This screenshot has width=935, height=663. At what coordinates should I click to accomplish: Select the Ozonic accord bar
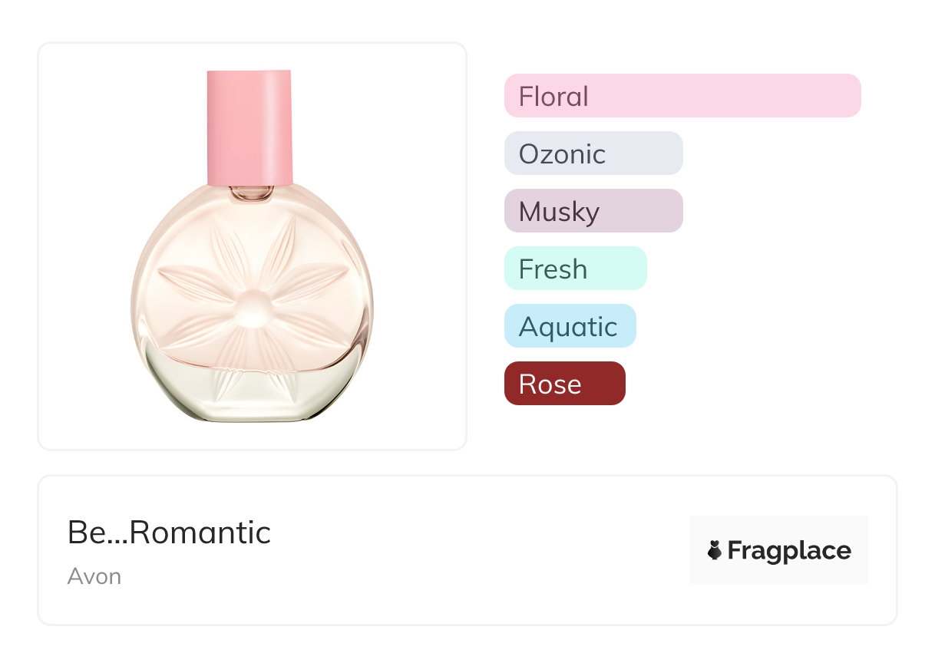[x=593, y=153]
